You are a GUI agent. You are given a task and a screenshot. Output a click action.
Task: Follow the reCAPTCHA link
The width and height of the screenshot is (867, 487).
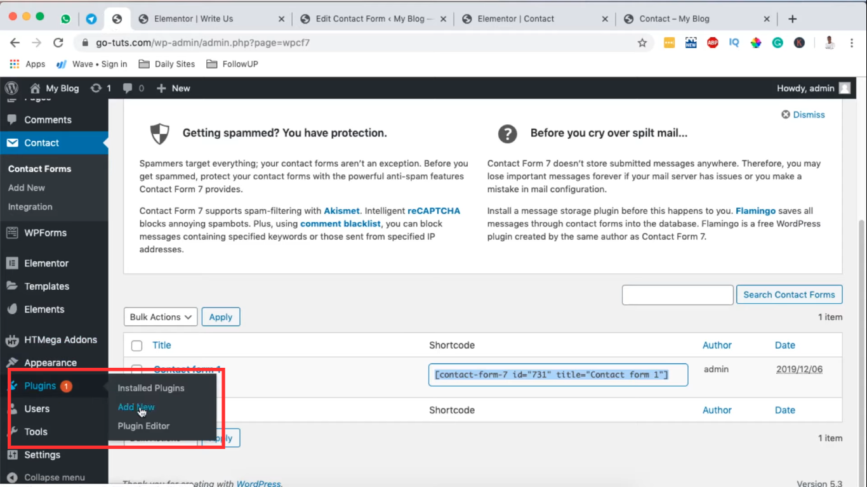click(x=434, y=211)
